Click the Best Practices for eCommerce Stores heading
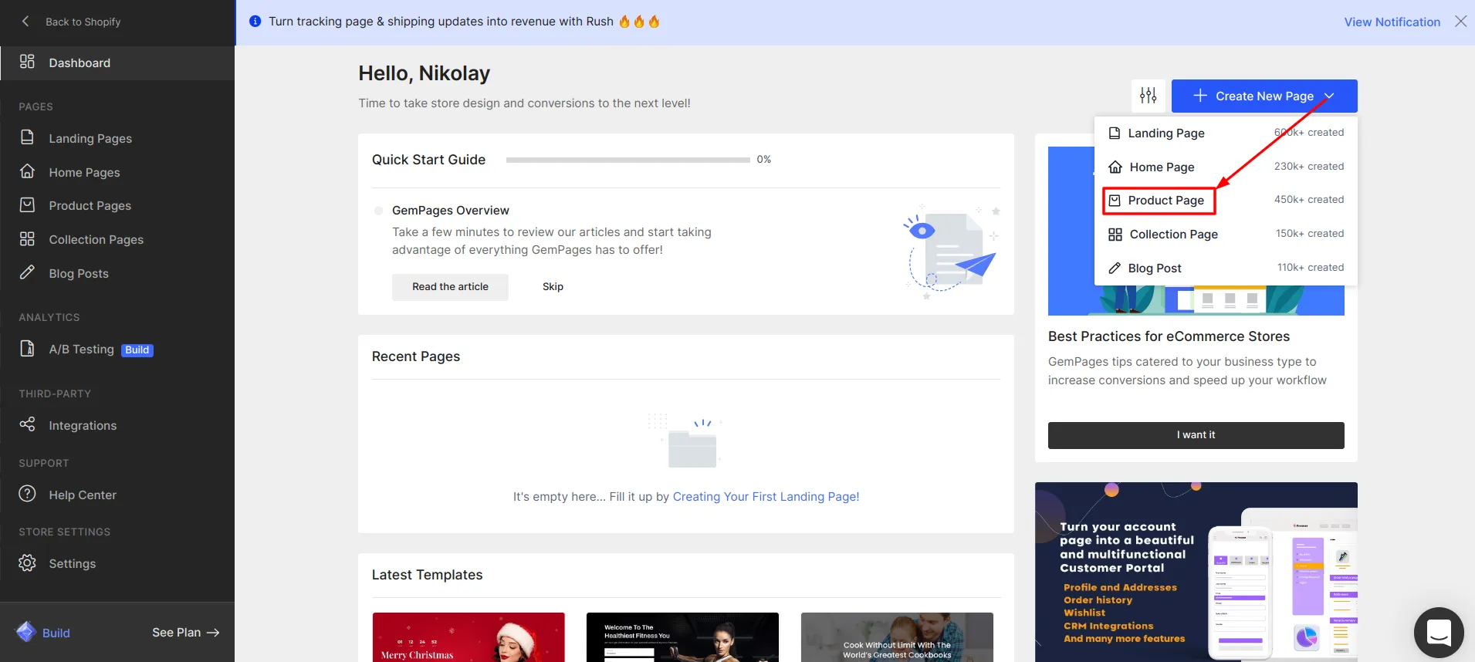This screenshot has width=1475, height=662. point(1169,336)
